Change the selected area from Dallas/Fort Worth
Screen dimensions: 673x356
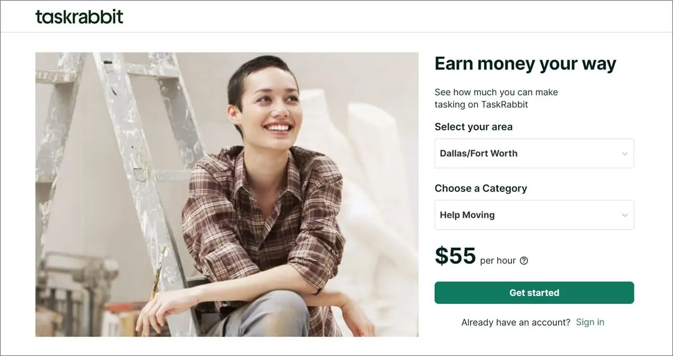tap(533, 153)
